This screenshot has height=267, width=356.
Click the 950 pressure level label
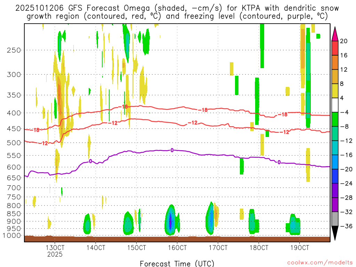click(x=14, y=229)
